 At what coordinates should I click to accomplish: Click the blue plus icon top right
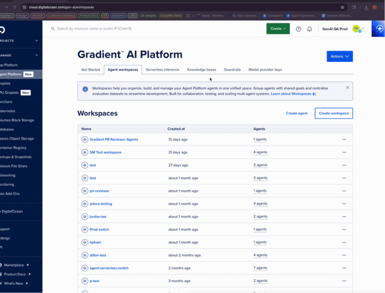coord(379,29)
